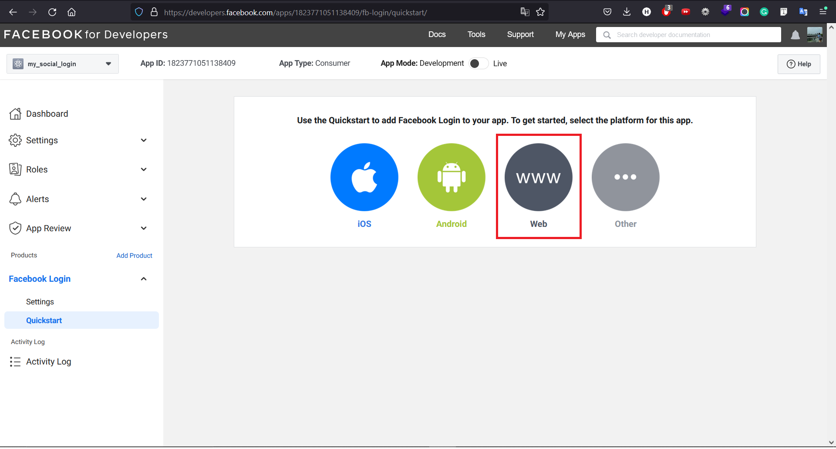Image resolution: width=836 pixels, height=449 pixels.
Task: Click the iOS text label
Action: click(x=364, y=224)
